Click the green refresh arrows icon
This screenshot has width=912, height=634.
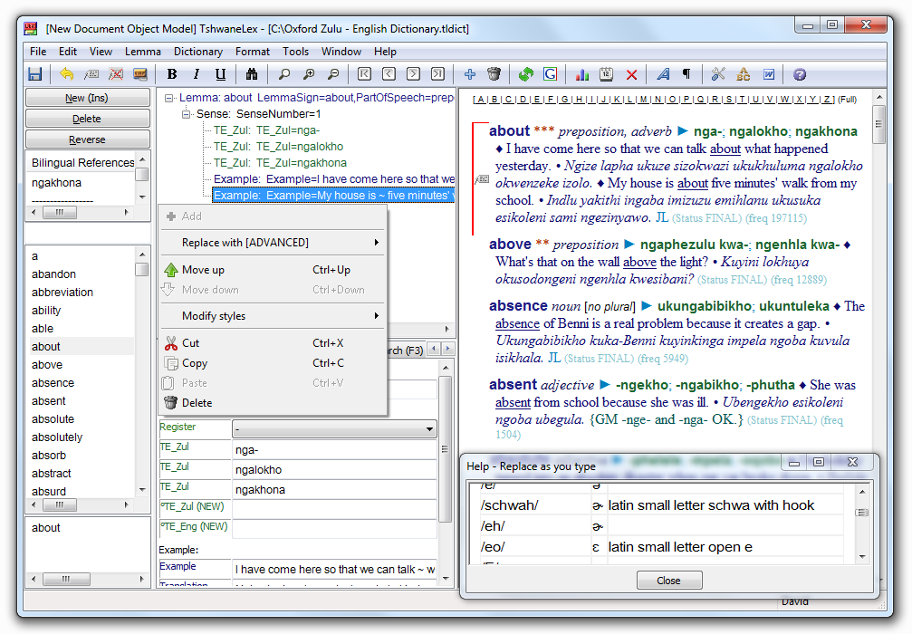(526, 74)
